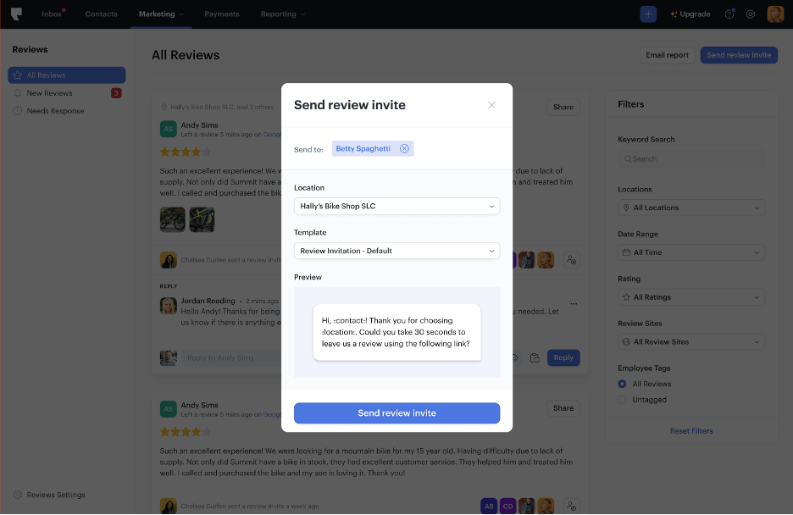This screenshot has height=515, width=793.
Task: Click the blue plus icon in top bar
Action: tap(648, 14)
